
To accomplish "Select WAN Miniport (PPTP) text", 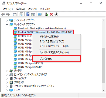I will 30,63.
